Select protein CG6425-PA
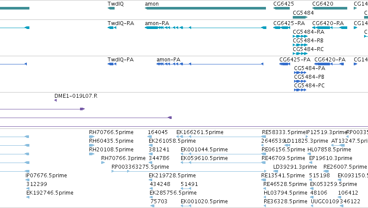The width and height of the screenshot is (368, 208). click(285, 64)
